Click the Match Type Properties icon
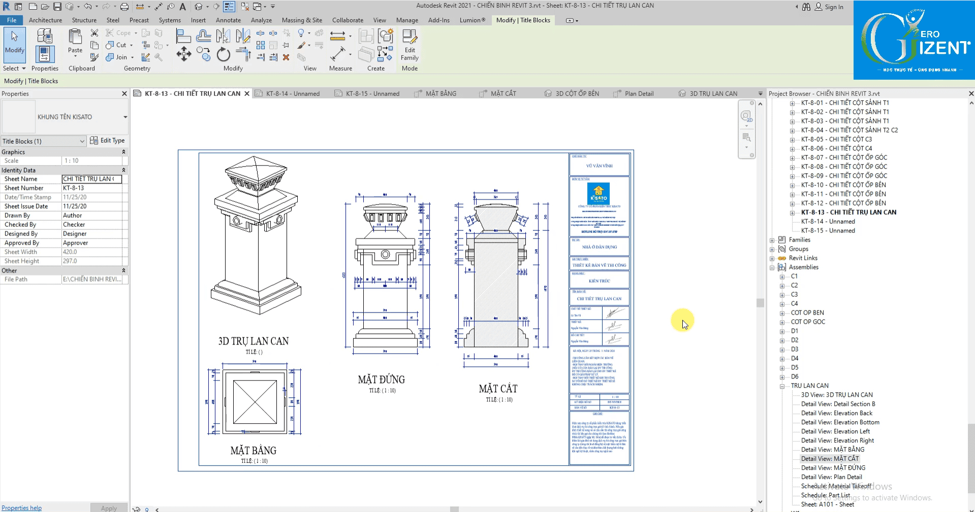The width and height of the screenshot is (975, 512). coord(95,57)
